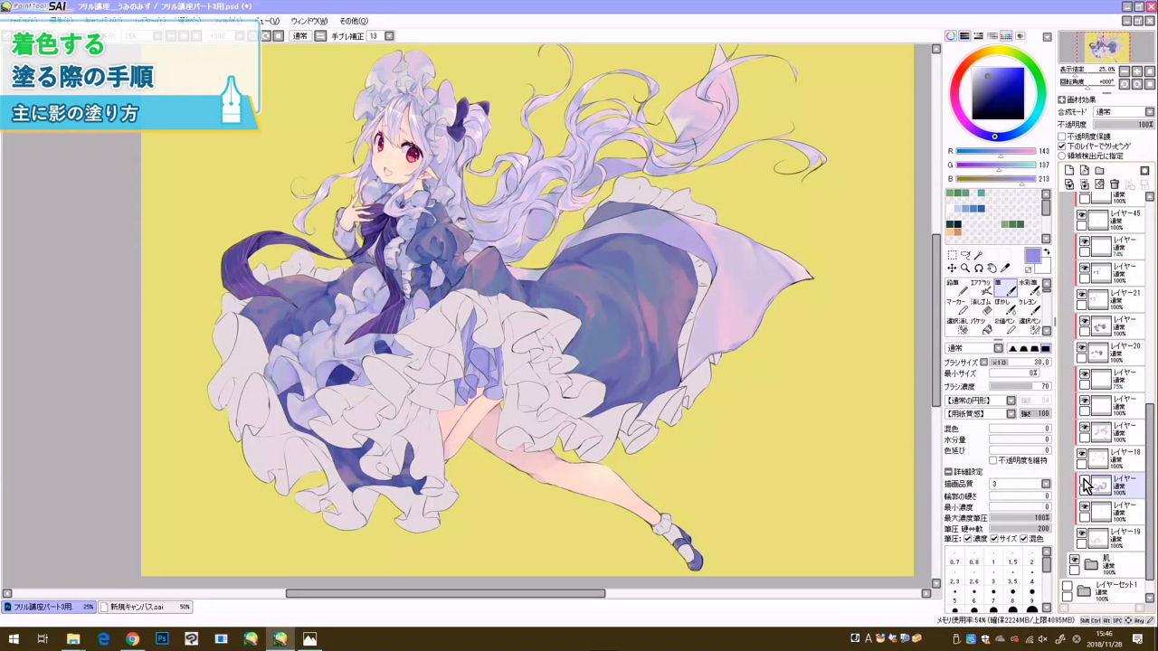This screenshot has height=651, width=1158.
Task: Switch to フリル講座パート document tab
Action: [49, 607]
